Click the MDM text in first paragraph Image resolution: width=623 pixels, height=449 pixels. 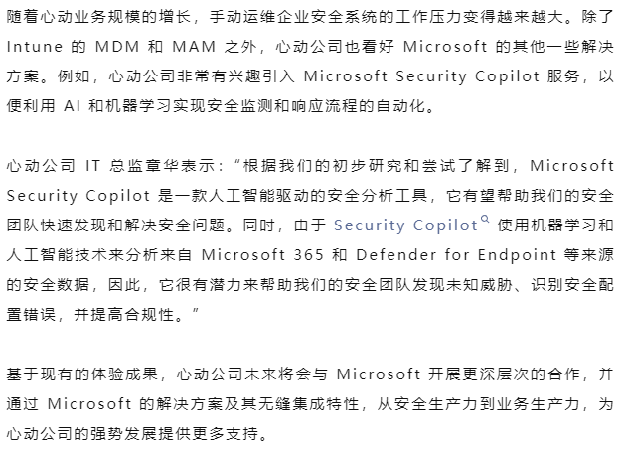pyautogui.click(x=117, y=47)
